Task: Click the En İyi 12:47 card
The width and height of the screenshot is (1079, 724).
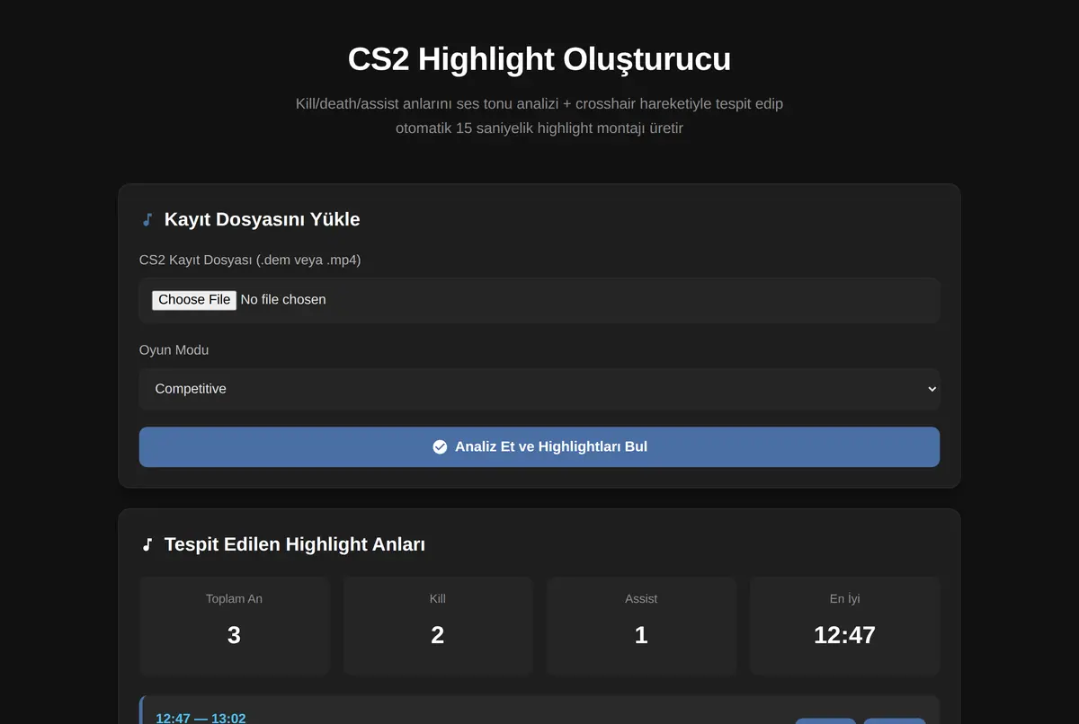Action: click(844, 625)
